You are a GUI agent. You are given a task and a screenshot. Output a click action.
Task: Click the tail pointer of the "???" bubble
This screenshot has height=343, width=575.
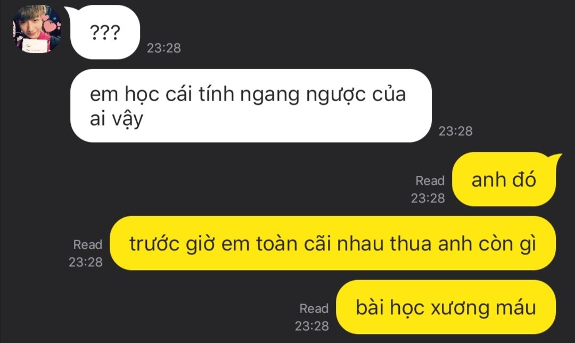click(70, 11)
